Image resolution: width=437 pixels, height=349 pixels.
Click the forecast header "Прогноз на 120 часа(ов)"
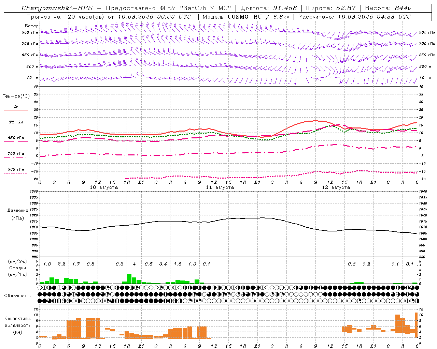(66, 17)
